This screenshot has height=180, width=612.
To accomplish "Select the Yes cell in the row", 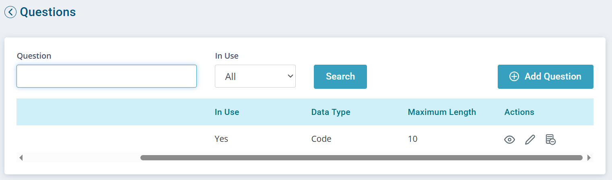I will point(221,139).
